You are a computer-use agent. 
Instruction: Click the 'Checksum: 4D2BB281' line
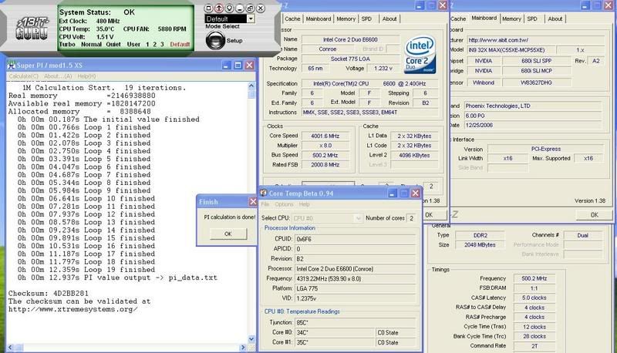pos(49,293)
